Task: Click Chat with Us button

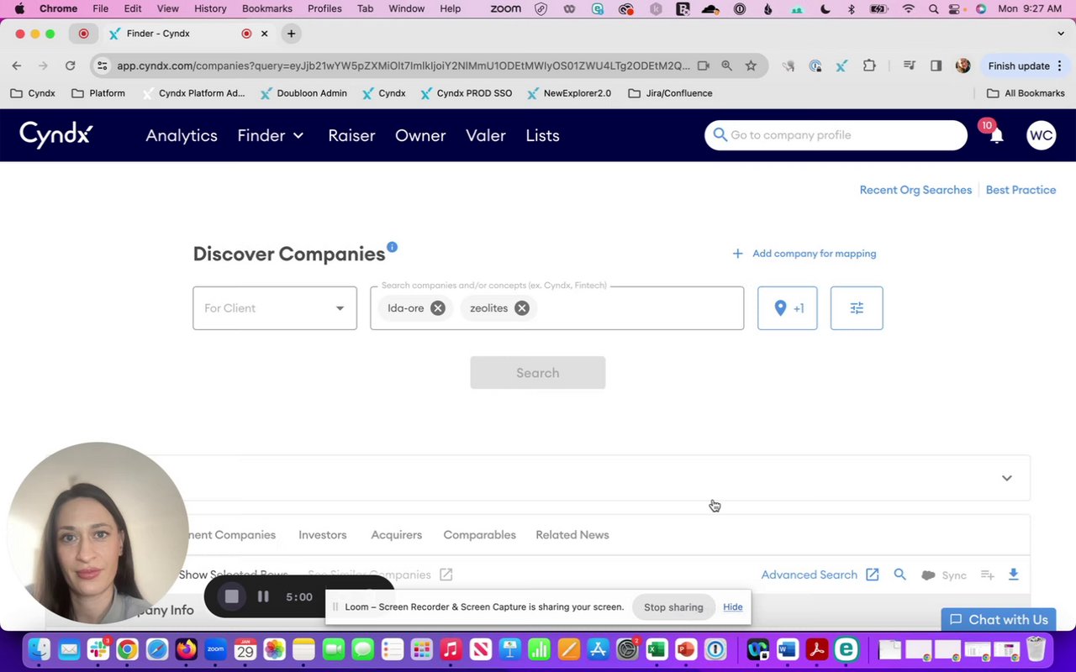Action: pyautogui.click(x=999, y=619)
